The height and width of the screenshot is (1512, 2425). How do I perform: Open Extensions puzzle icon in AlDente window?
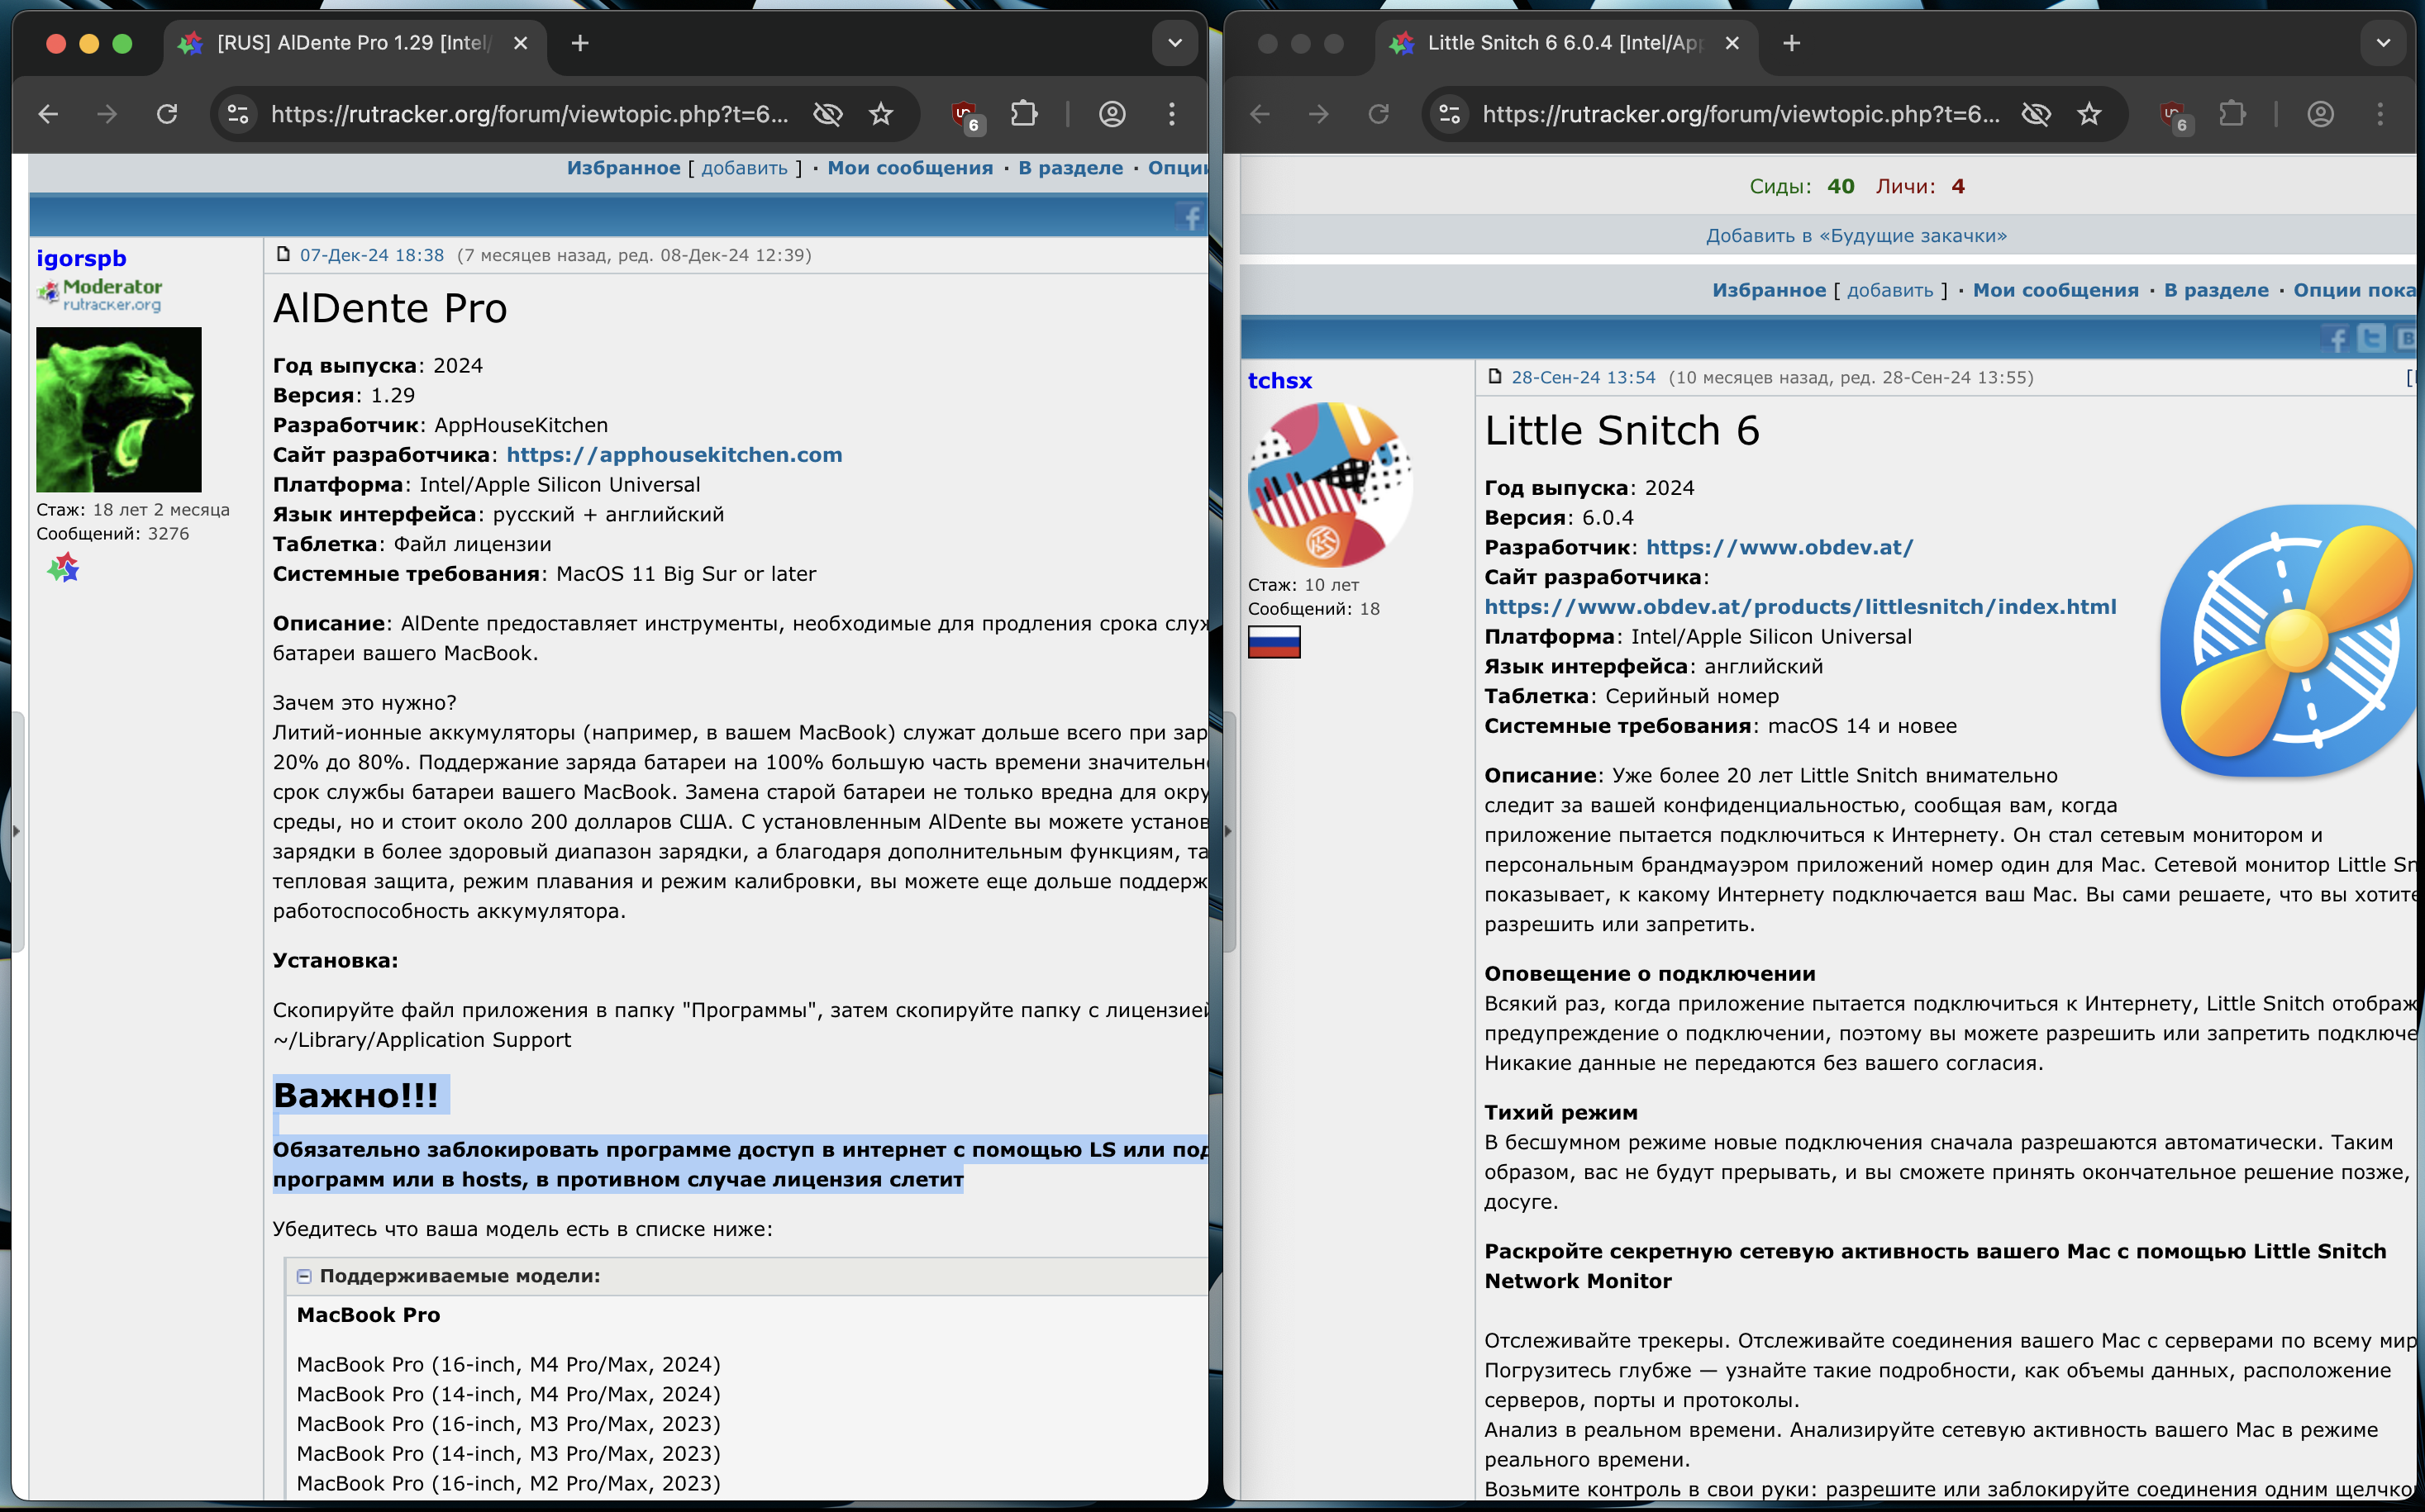click(1023, 114)
